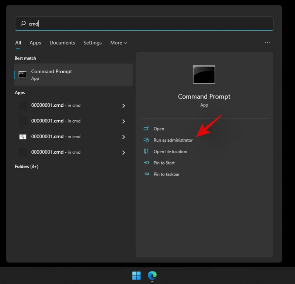Screen dimensions: 295x284
Task: Switch to the Apps tab
Action: (35, 43)
